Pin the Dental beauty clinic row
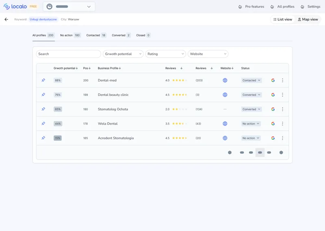This screenshot has width=325, height=231. [43, 95]
